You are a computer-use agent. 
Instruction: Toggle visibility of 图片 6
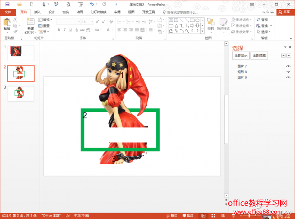[x=288, y=77]
